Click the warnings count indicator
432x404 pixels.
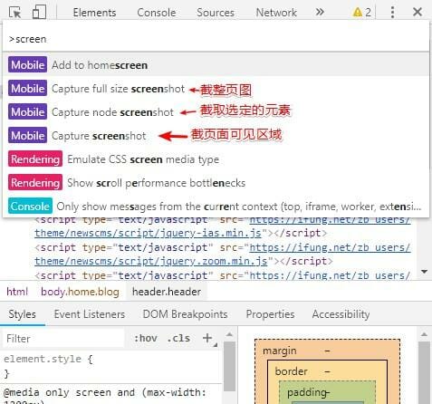(x=361, y=13)
